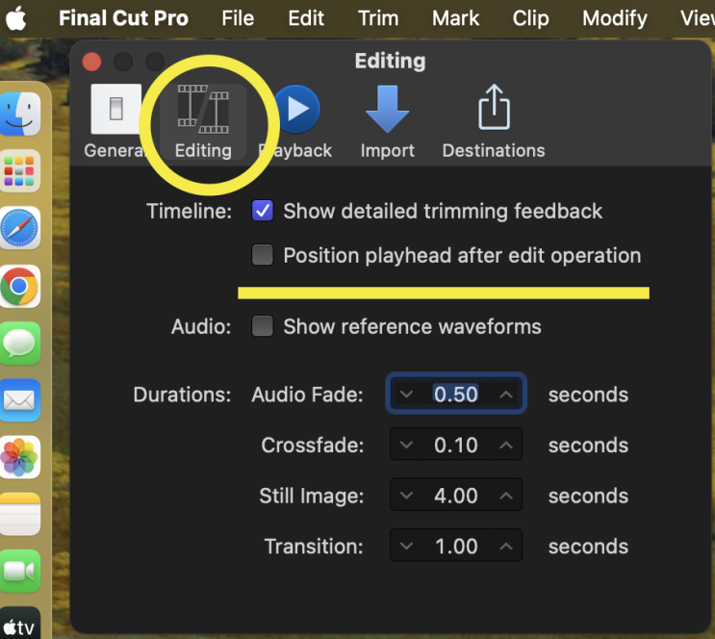Open the Destinations preferences pane

pyautogui.click(x=493, y=120)
